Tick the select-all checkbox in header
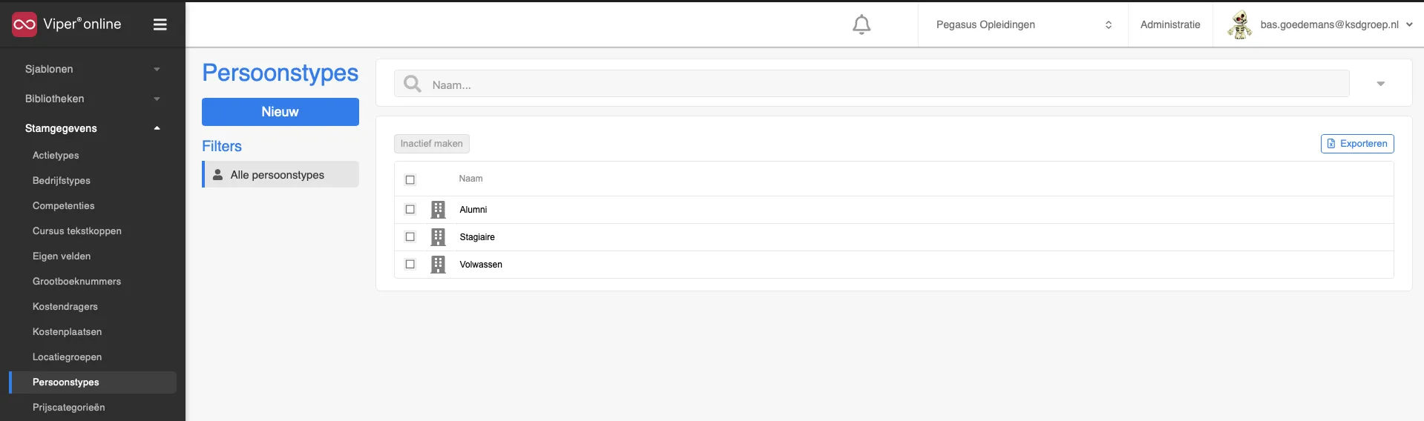The image size is (1424, 421). coord(410,179)
